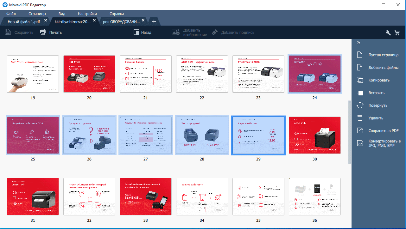This screenshot has height=229, width=406.
Task: Select page 32 thumbnail
Action: (x=89, y=196)
